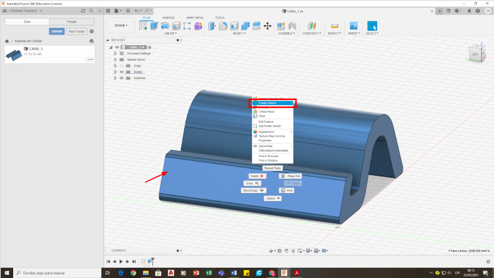Click the Pan hand icon in navigation bar
494x278 pixels.
point(286,251)
